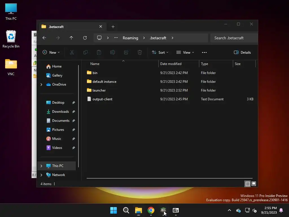Open pinned Pictures folder
The image size is (289, 217).
(x=58, y=130)
